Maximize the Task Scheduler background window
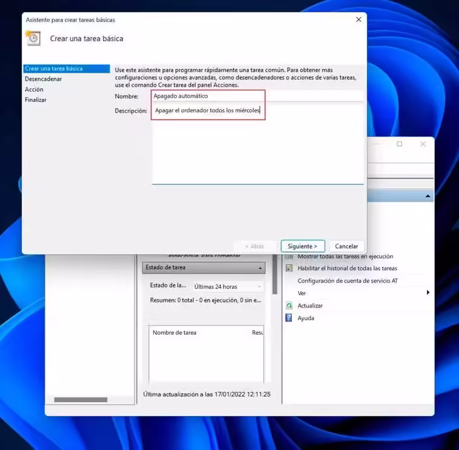Screen dimensions: 459x450 pyautogui.click(x=399, y=144)
